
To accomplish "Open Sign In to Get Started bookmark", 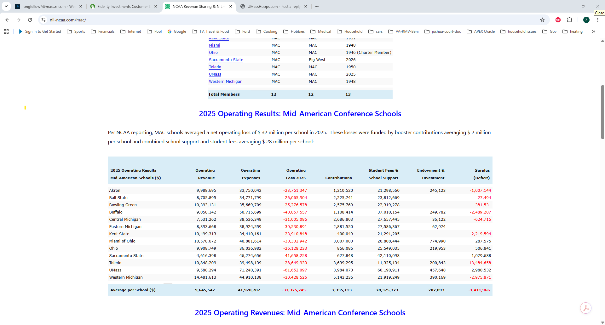I will click(40, 31).
